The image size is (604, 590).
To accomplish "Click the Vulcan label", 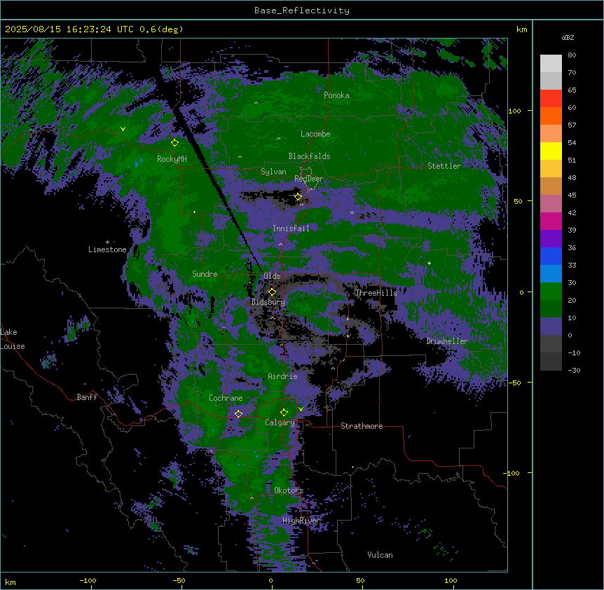I will [380, 555].
